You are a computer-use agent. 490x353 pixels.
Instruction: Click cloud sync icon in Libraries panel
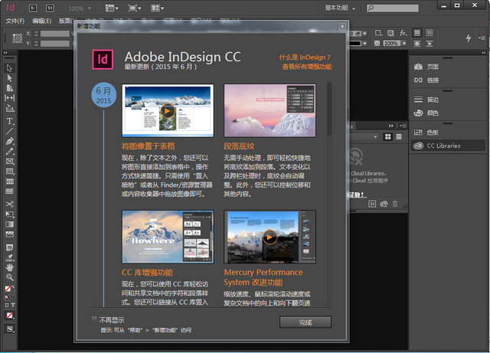(384, 204)
